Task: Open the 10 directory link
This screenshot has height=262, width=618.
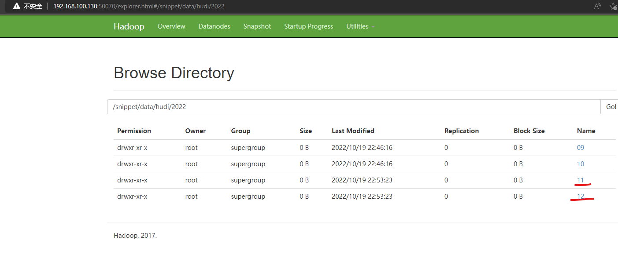Action: coord(581,164)
